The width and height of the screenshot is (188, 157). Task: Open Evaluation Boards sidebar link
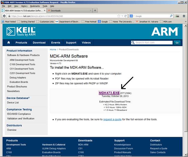[x=19, y=82]
